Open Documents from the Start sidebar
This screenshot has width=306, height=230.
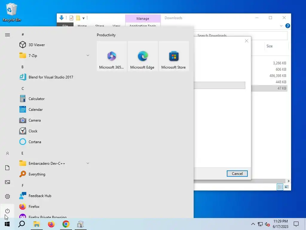7,168
